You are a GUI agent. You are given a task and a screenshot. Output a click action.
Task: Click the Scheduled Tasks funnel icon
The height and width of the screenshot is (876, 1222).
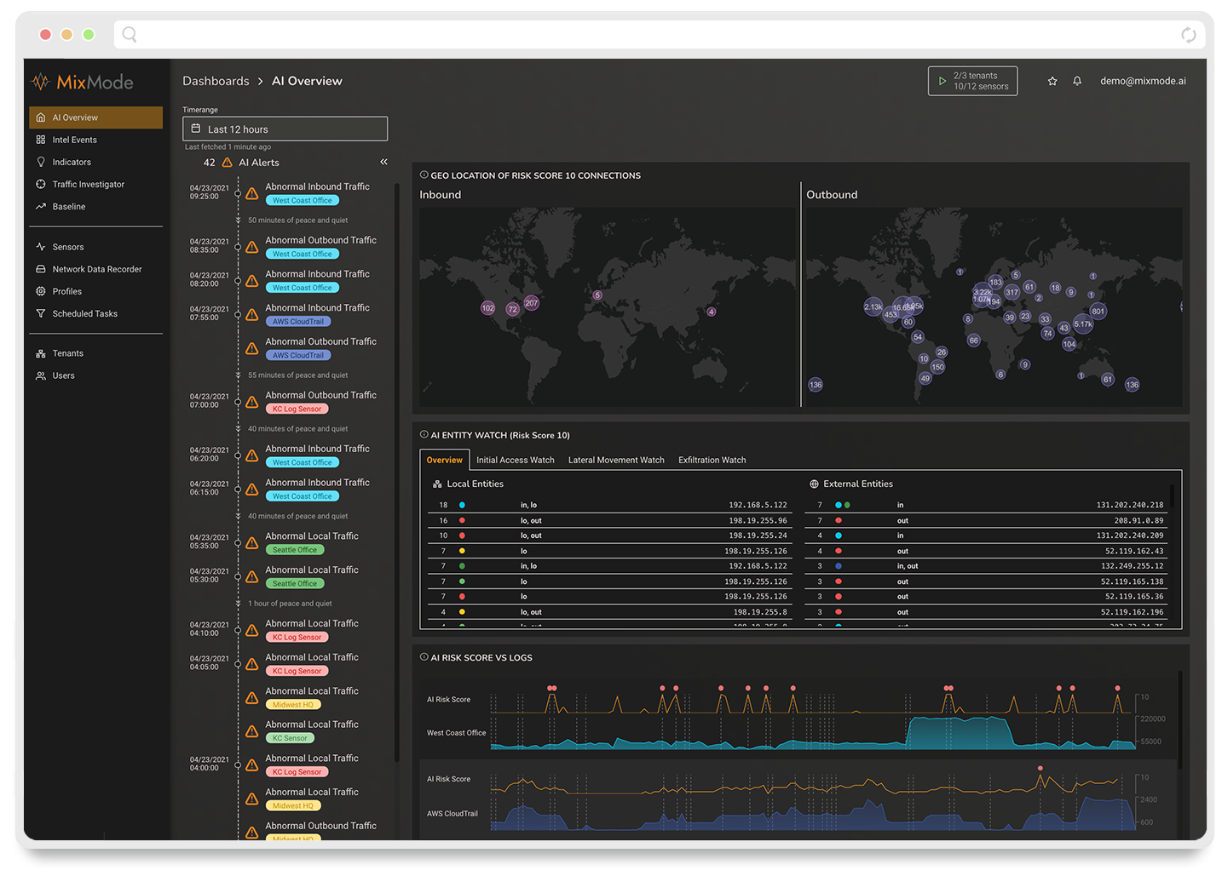(41, 313)
